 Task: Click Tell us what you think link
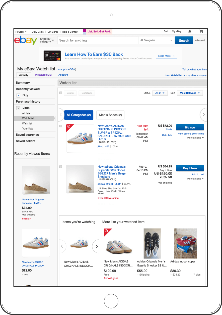tap(195, 70)
